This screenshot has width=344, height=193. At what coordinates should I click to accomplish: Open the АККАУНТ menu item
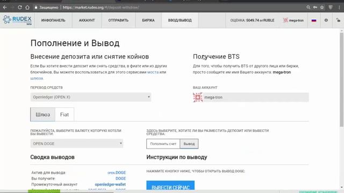(87, 20)
